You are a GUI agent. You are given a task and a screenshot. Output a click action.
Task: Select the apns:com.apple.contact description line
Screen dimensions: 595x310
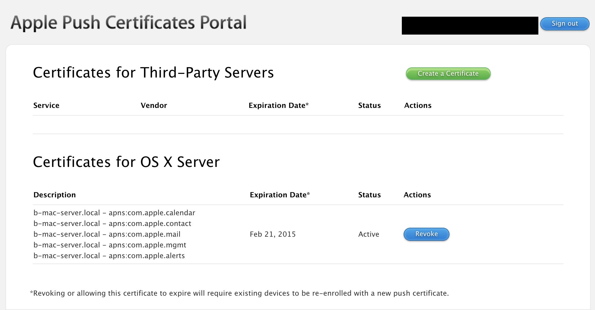click(112, 224)
